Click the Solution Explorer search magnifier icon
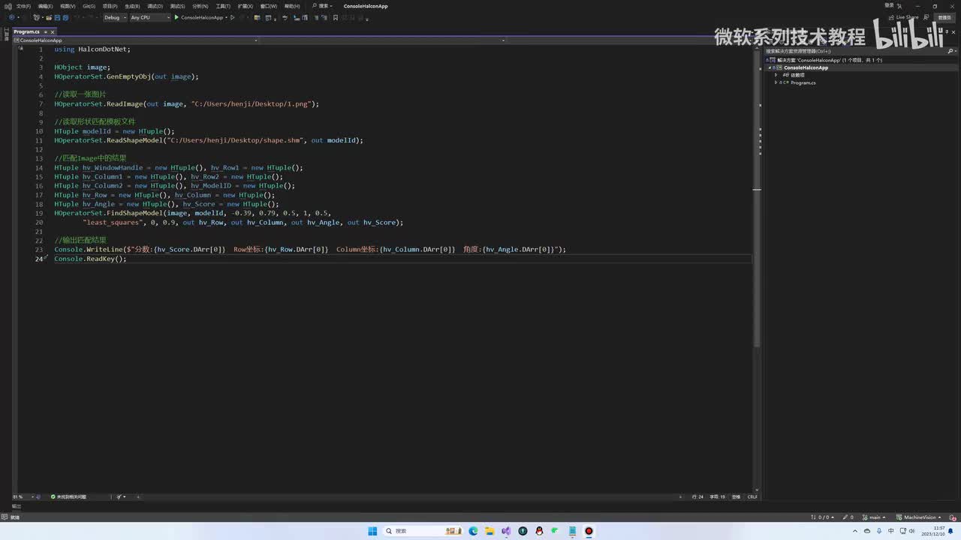Screen dimensions: 961x540 [x=952, y=52]
